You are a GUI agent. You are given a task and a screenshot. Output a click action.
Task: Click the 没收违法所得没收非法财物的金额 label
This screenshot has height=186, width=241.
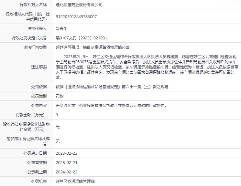27,127
